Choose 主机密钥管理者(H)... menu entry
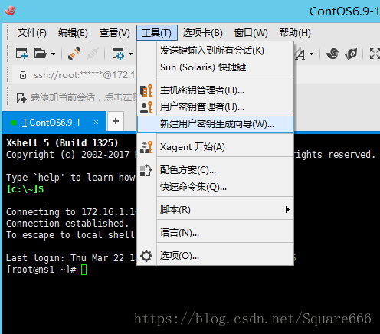This screenshot has height=334, width=380. [x=215, y=90]
